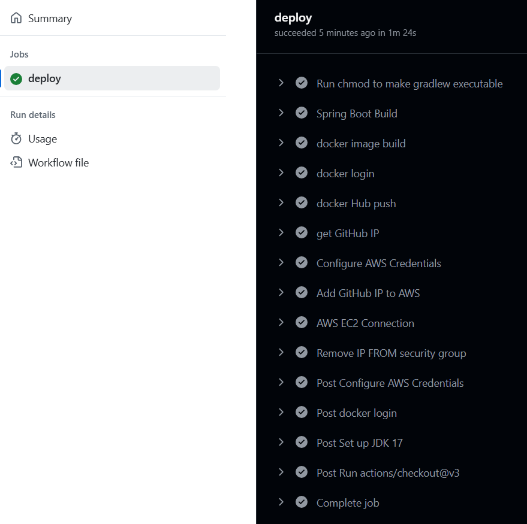Expand the Run chmod gradlew step
The width and height of the screenshot is (527, 524).
281,83
